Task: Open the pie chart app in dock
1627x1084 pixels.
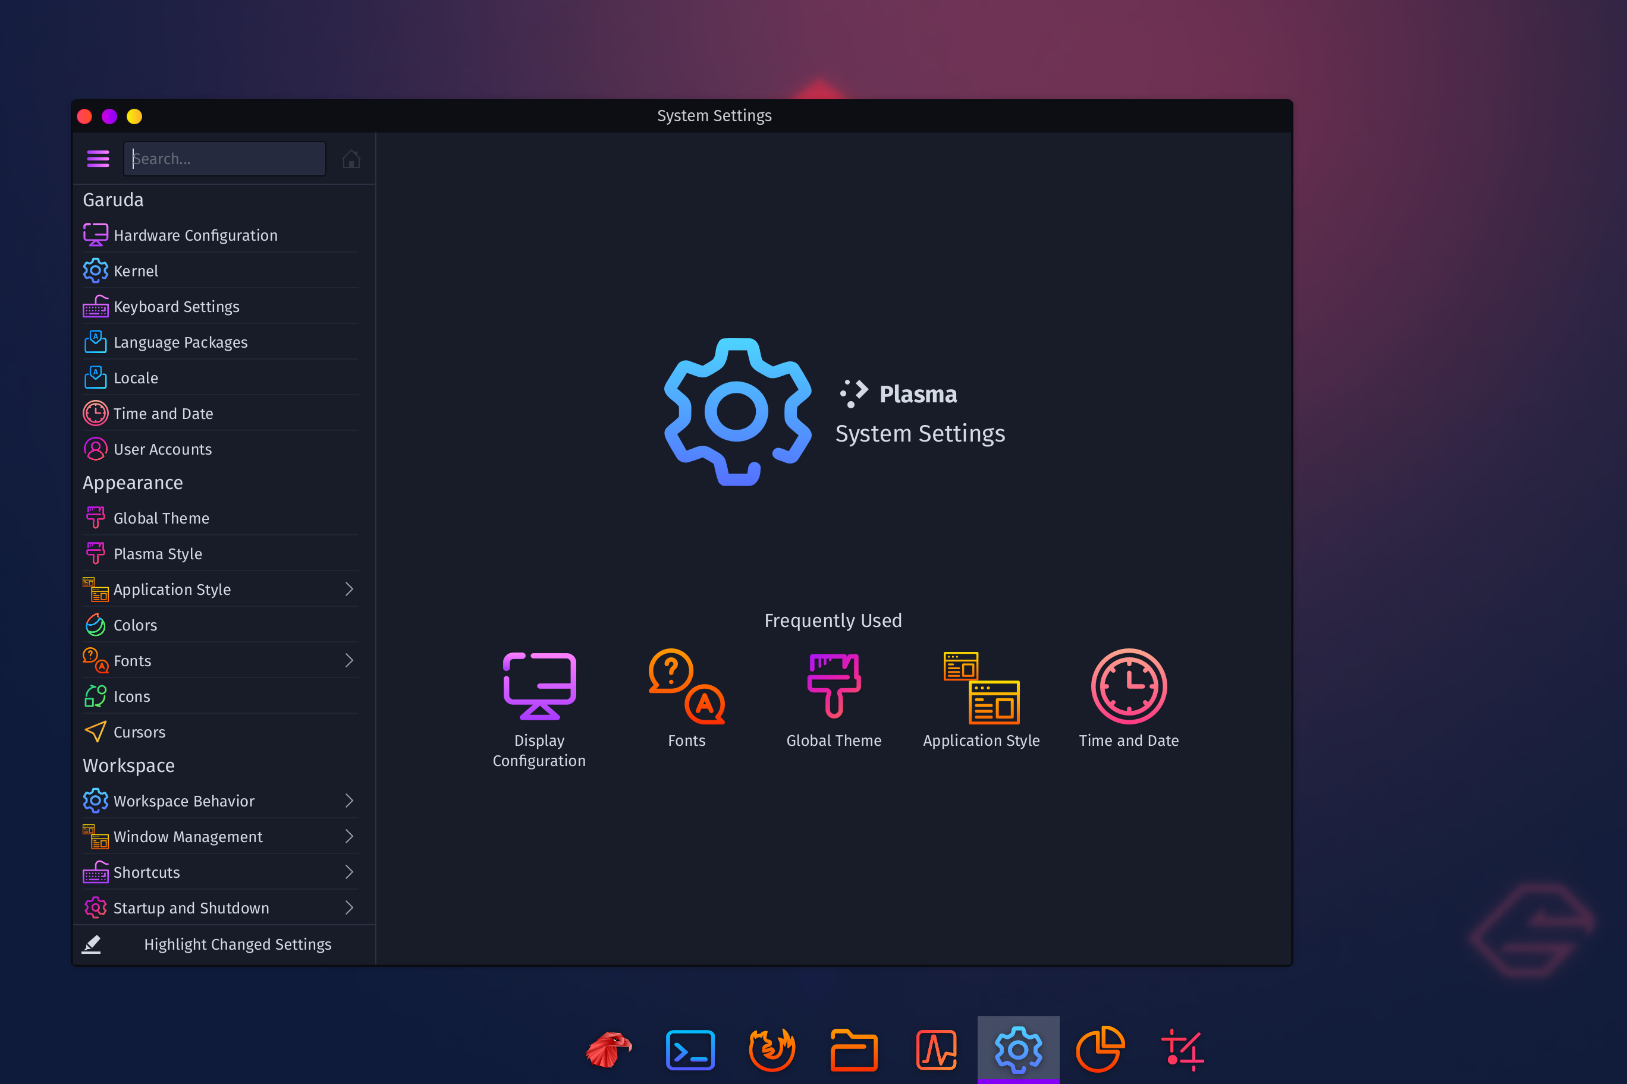Action: (1100, 1049)
